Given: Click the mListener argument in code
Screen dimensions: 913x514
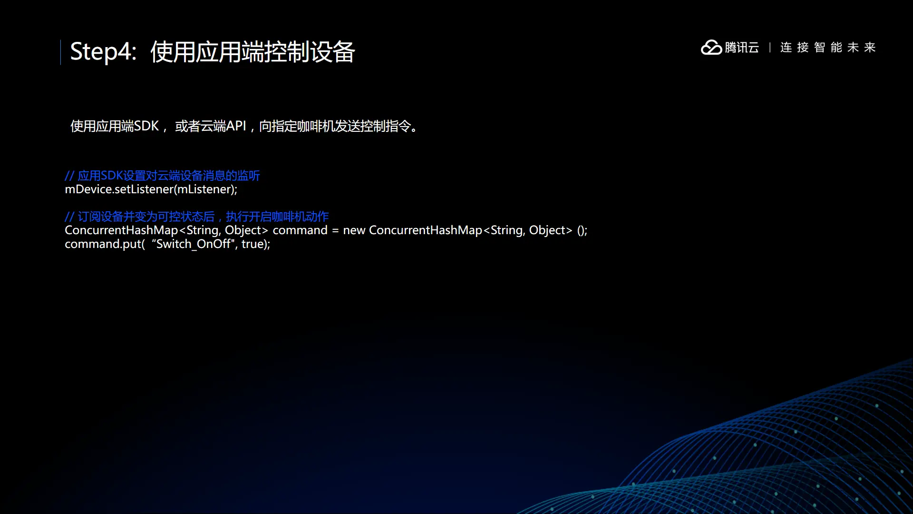Looking at the screenshot, I should coord(205,189).
